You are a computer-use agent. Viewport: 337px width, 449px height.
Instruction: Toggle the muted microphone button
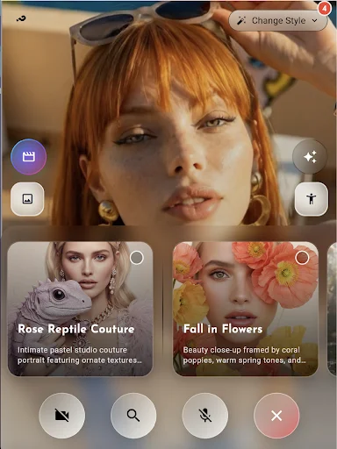(205, 416)
